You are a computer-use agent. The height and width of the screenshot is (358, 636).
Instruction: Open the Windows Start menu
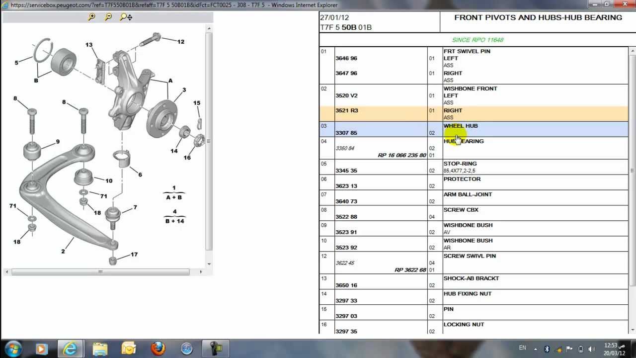click(x=13, y=348)
